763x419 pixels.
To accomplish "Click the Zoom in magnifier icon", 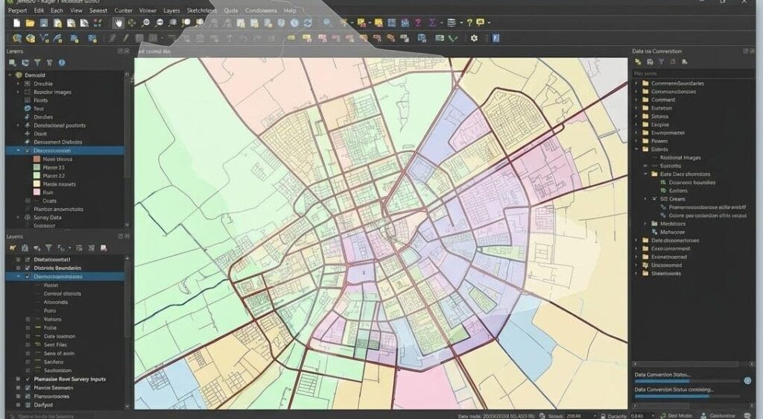I will click(145, 23).
